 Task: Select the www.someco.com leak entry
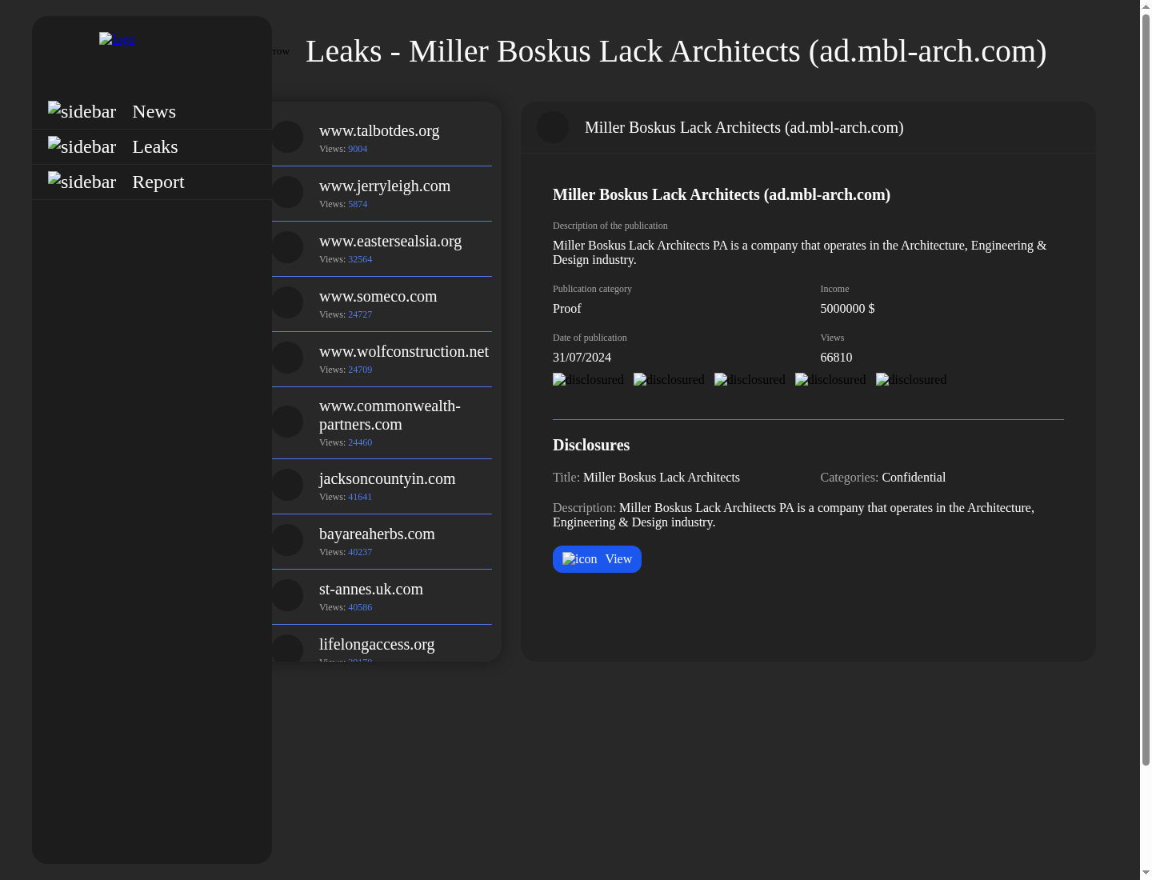point(382,304)
